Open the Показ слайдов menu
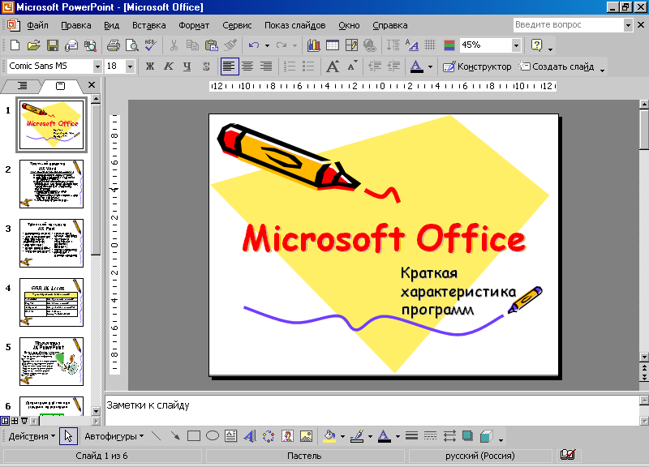The image size is (649, 467). 295,25
